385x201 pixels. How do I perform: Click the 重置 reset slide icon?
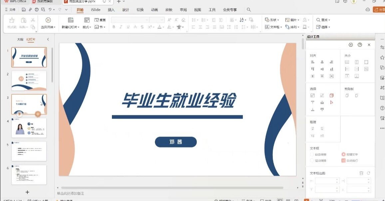[x=100, y=20]
